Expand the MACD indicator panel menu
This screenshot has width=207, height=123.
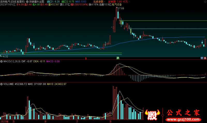pos(2,61)
